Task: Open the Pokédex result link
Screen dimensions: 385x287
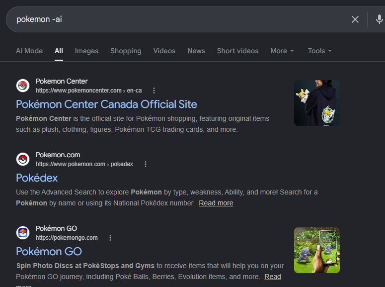Action: coord(37,178)
